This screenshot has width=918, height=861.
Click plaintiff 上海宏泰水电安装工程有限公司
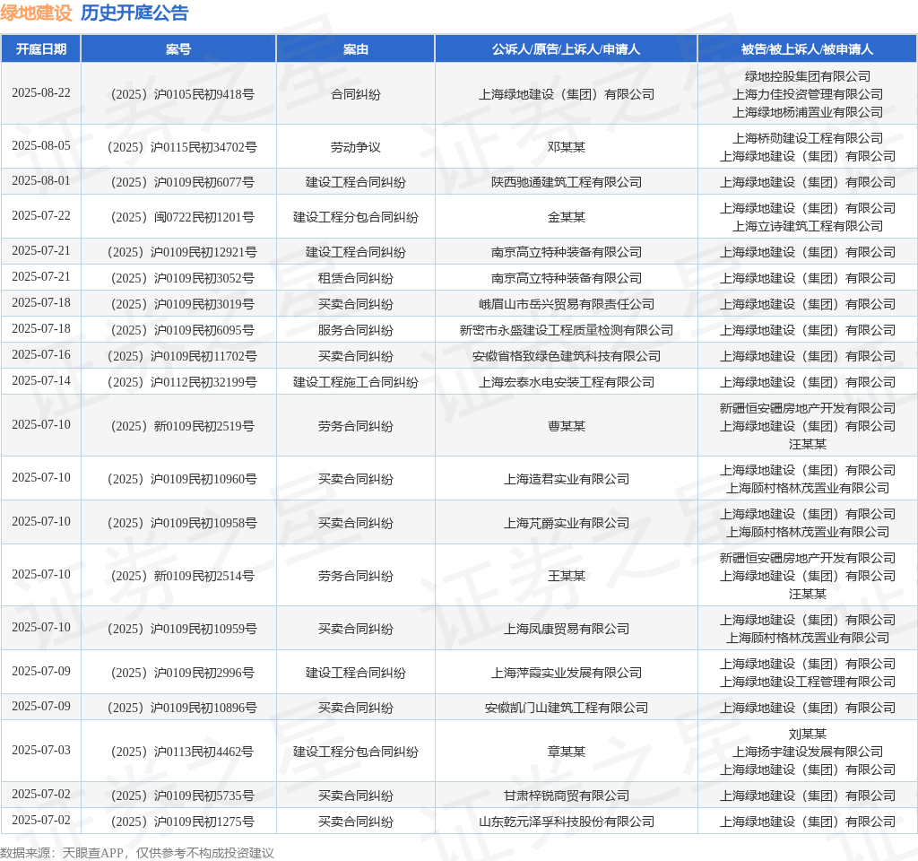[567, 382]
